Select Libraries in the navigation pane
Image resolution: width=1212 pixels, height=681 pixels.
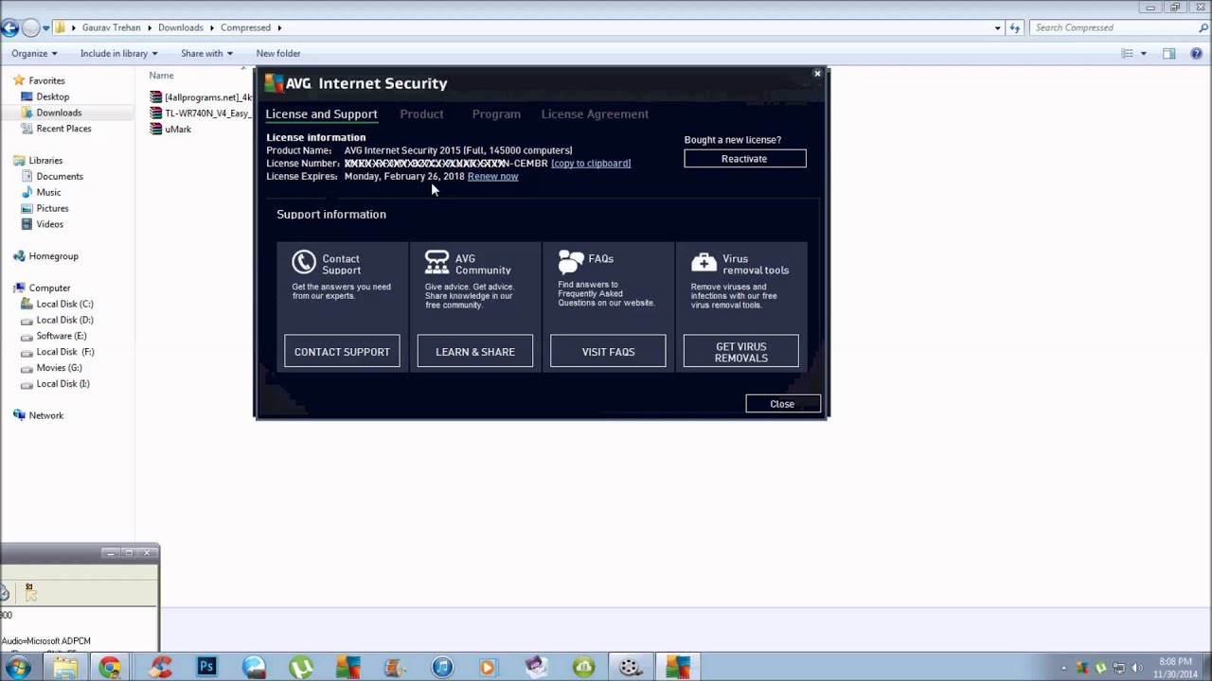pyautogui.click(x=45, y=161)
